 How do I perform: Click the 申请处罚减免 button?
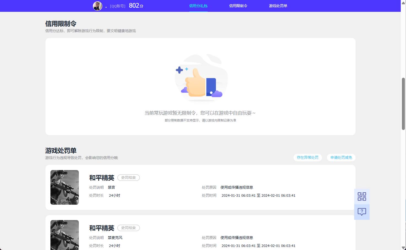341,157
